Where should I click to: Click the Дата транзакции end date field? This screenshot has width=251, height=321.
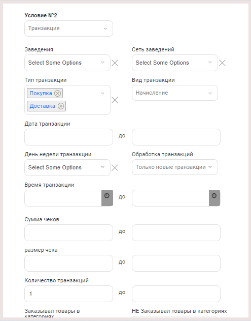point(176,137)
